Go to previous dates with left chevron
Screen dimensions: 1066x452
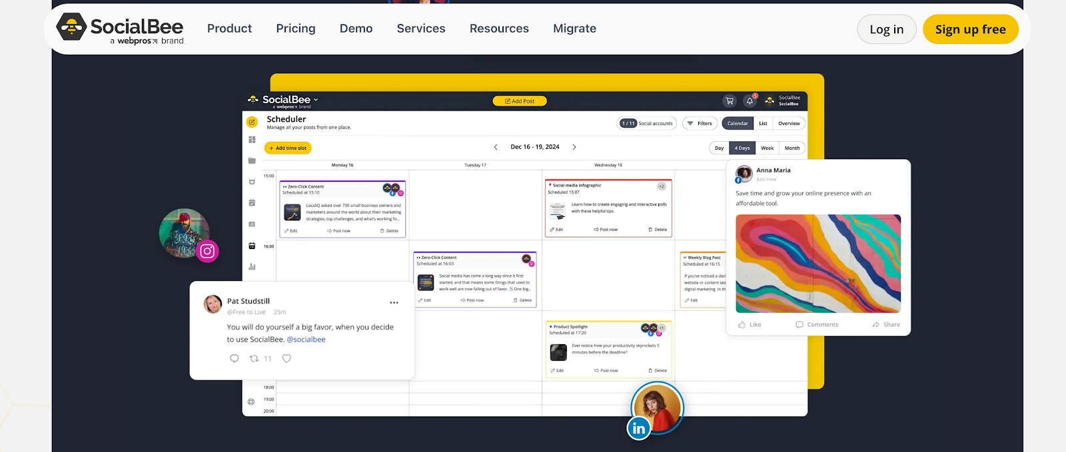(x=496, y=147)
